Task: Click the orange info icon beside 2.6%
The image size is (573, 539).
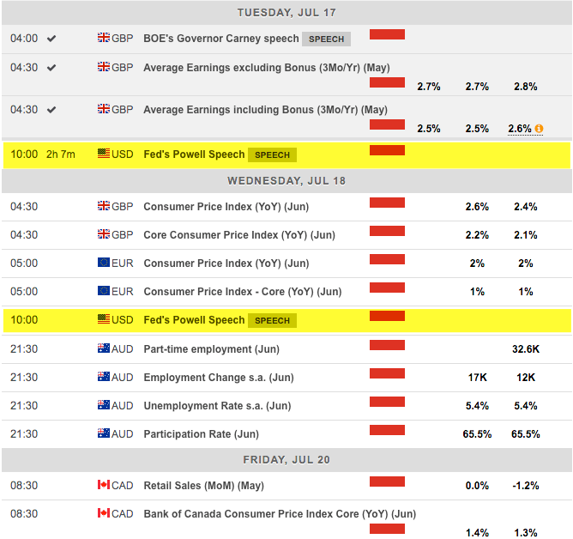Action: (x=539, y=129)
